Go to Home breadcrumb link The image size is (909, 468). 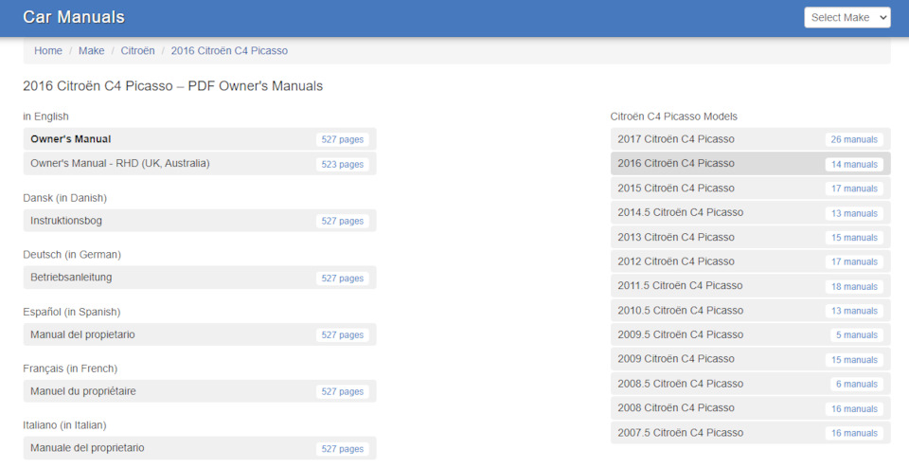point(48,50)
